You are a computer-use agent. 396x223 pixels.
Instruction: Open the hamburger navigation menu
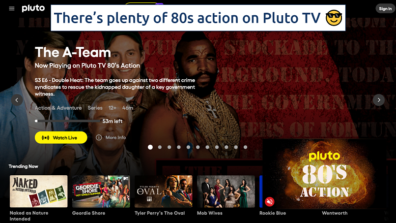pos(12,8)
